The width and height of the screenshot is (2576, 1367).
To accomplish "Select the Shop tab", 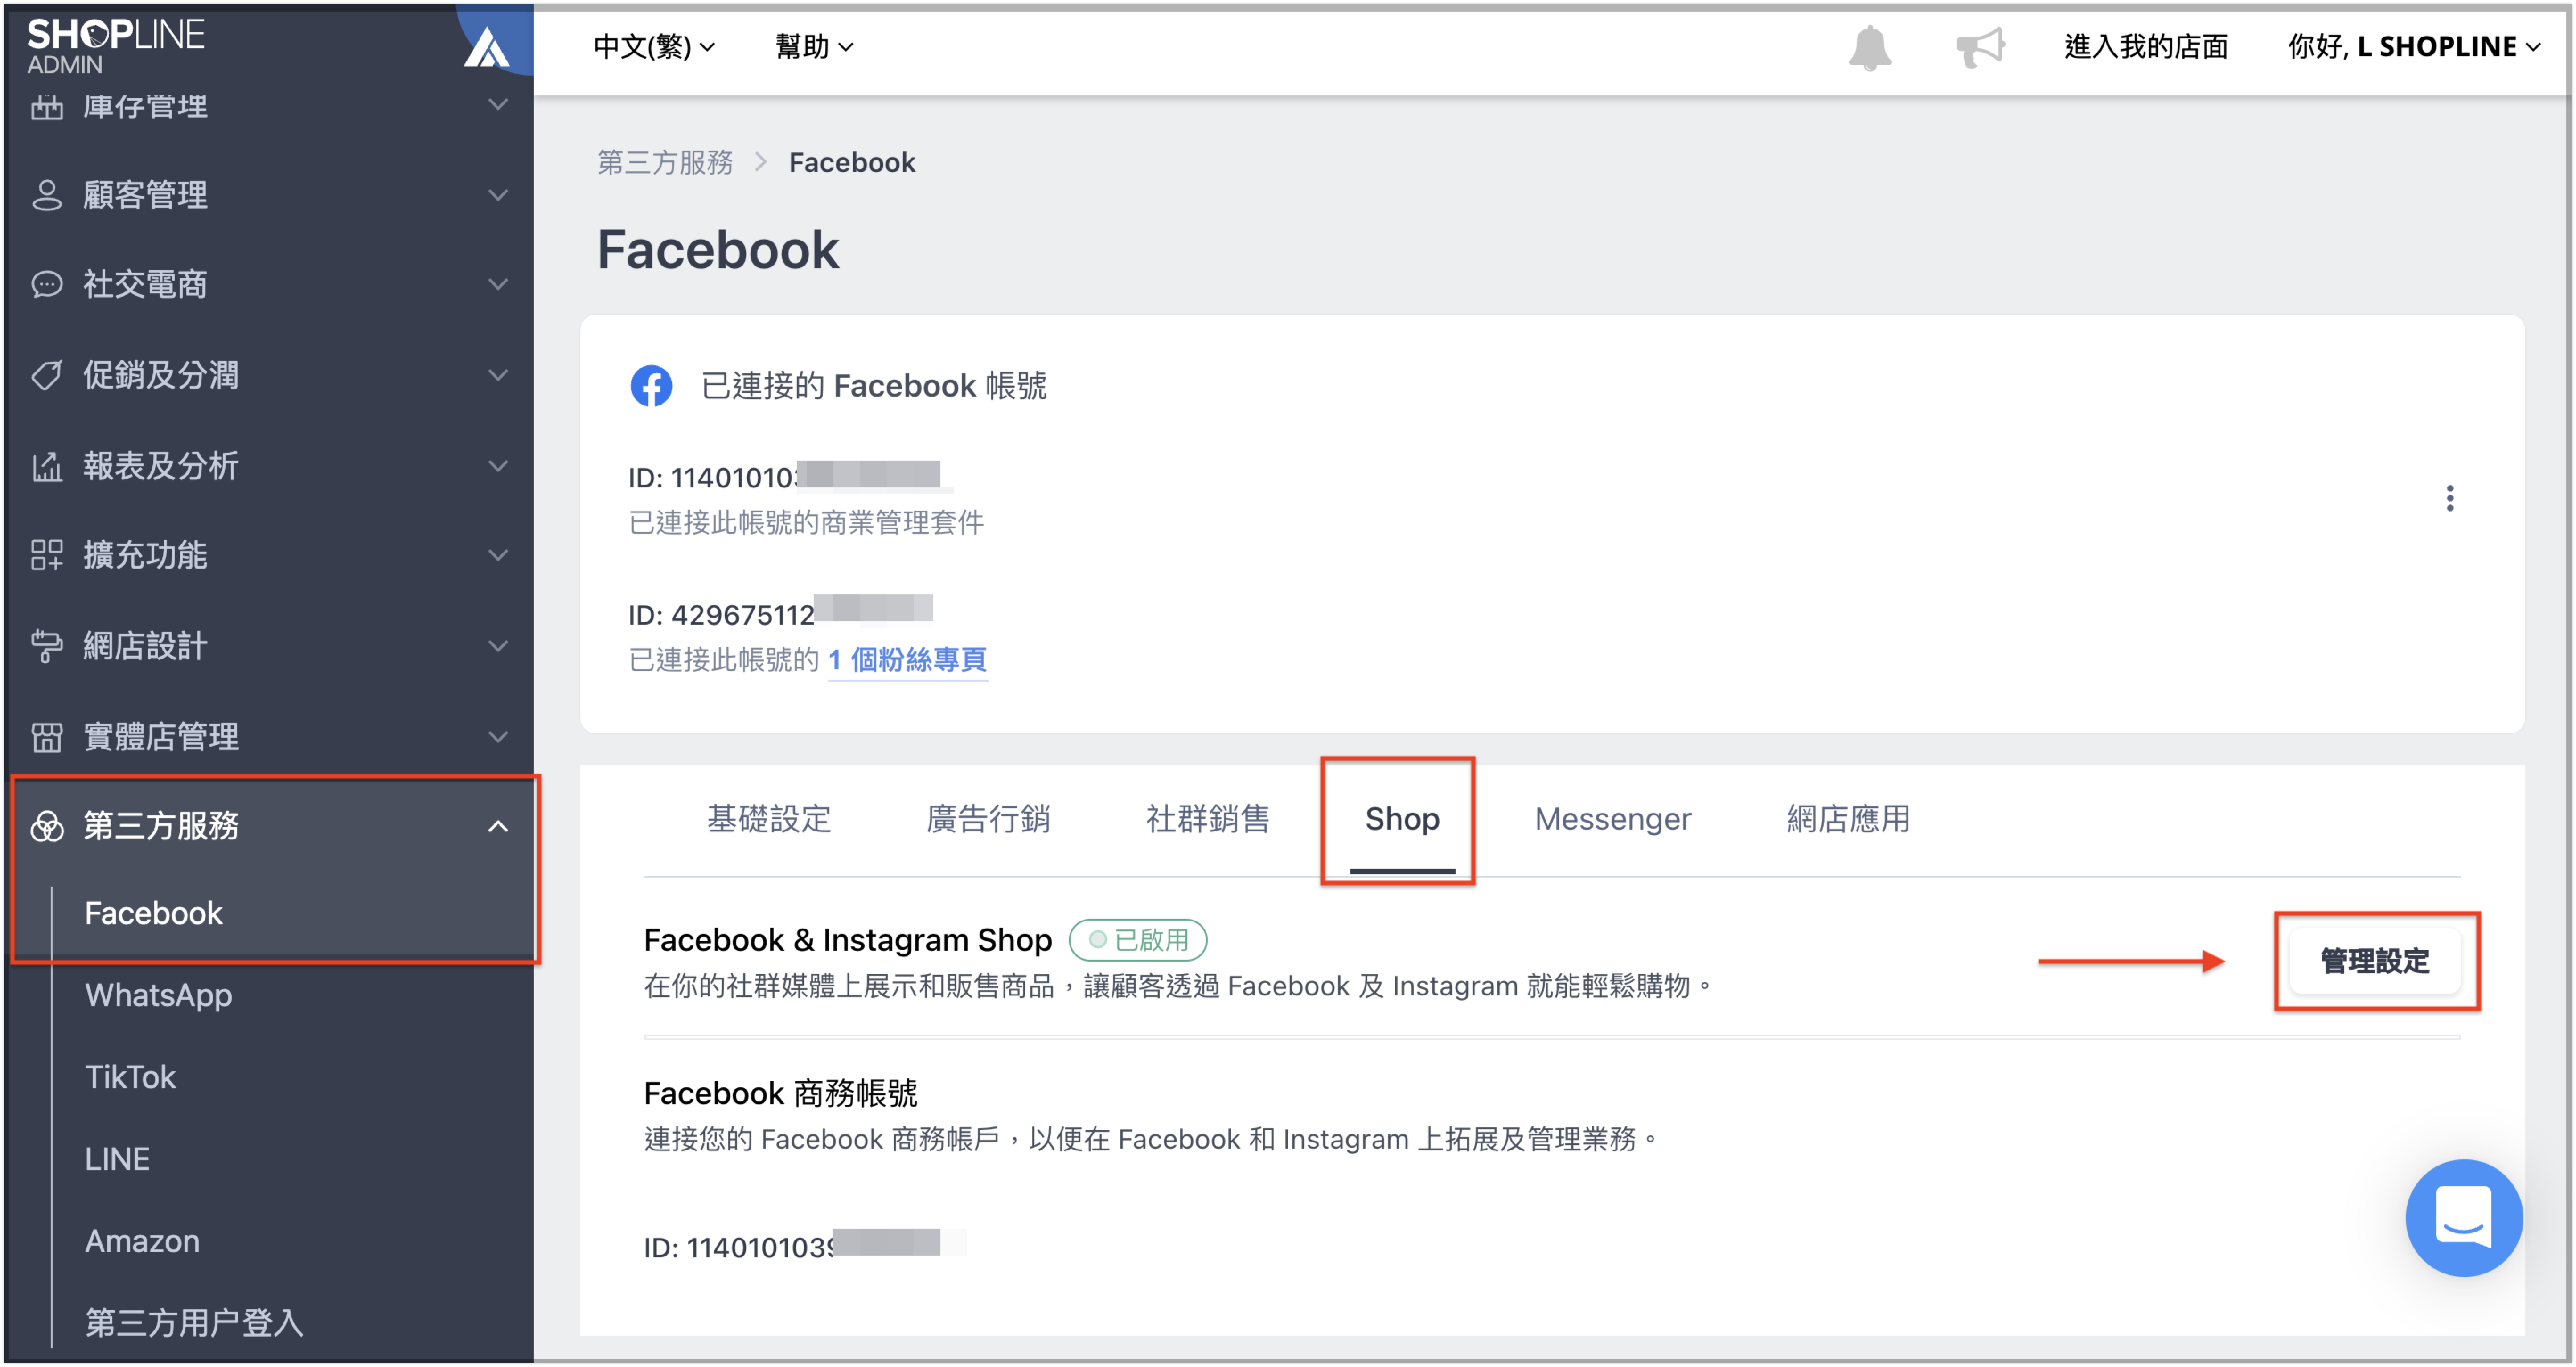I will pos(1402,819).
